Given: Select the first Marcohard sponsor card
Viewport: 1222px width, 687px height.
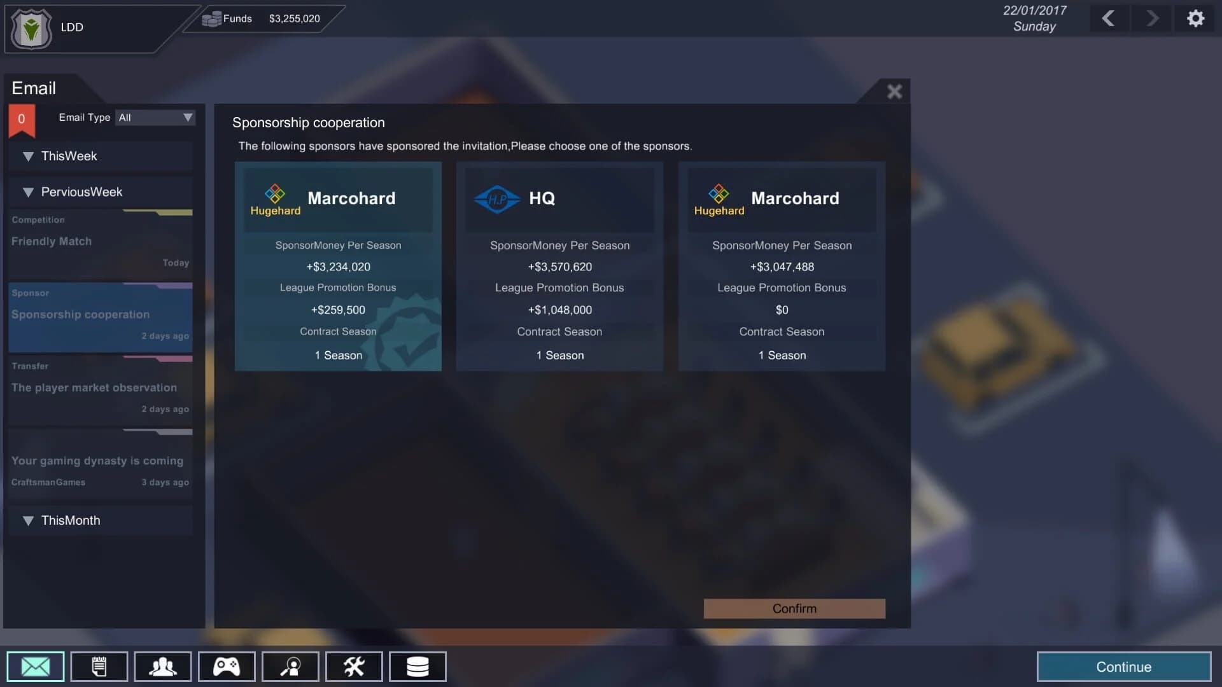Looking at the screenshot, I should 338,267.
